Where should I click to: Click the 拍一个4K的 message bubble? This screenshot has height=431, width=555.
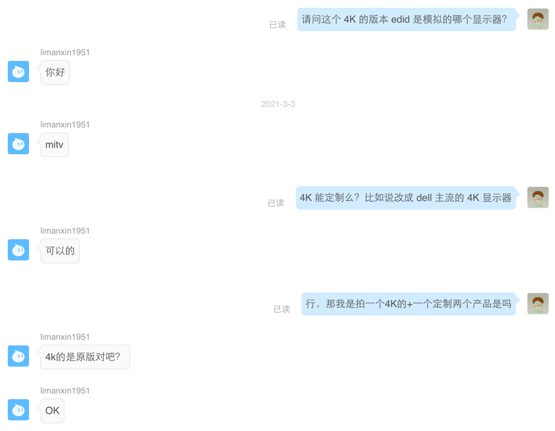(409, 304)
